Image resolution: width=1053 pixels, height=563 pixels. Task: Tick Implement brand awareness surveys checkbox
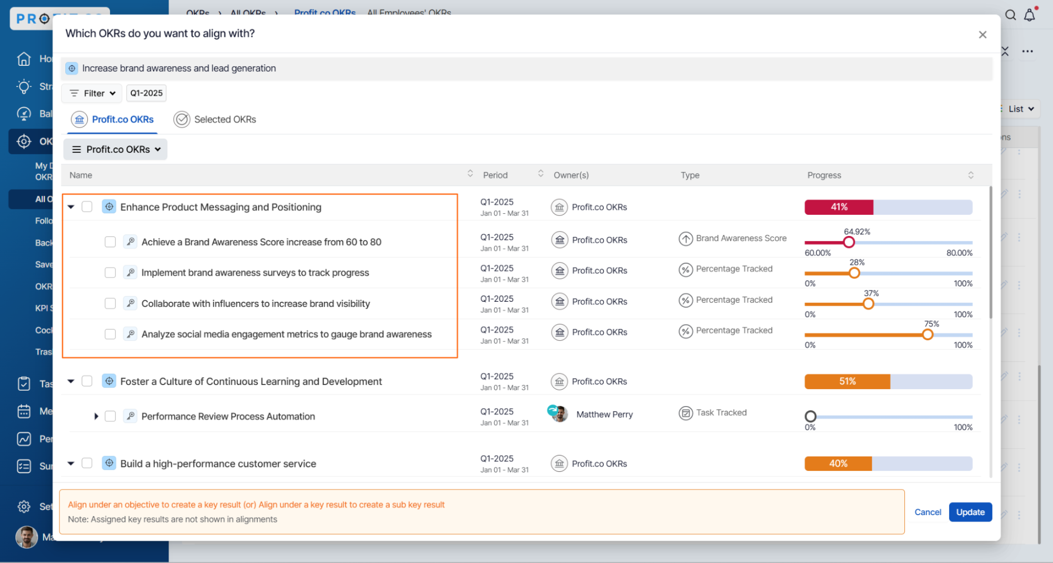[110, 272]
